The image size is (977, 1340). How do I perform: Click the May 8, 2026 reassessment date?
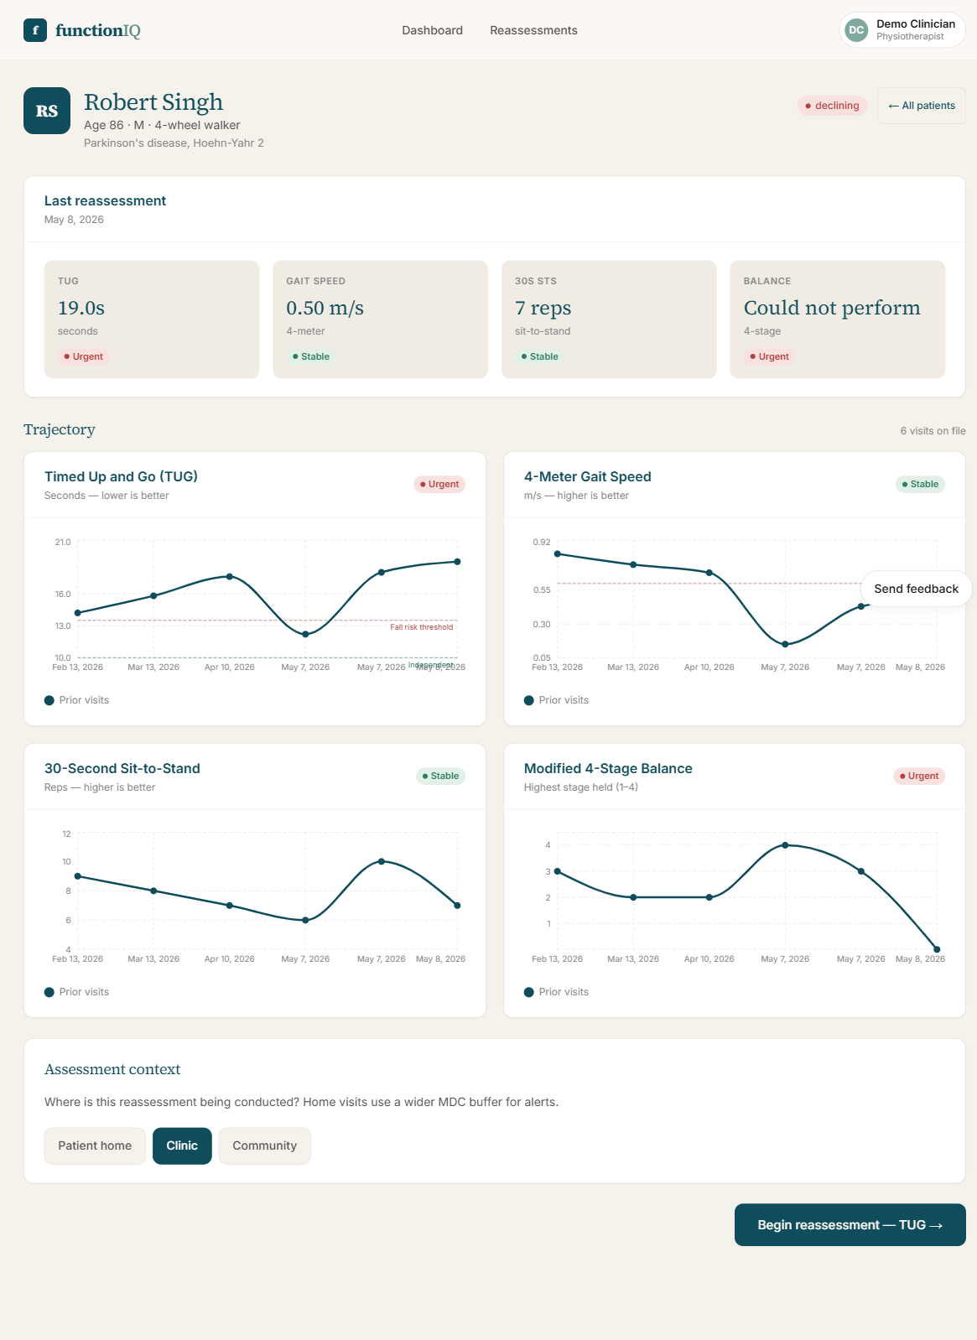(x=74, y=220)
